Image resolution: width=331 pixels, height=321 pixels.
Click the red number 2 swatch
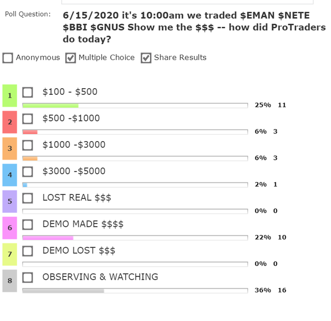pos(9,122)
